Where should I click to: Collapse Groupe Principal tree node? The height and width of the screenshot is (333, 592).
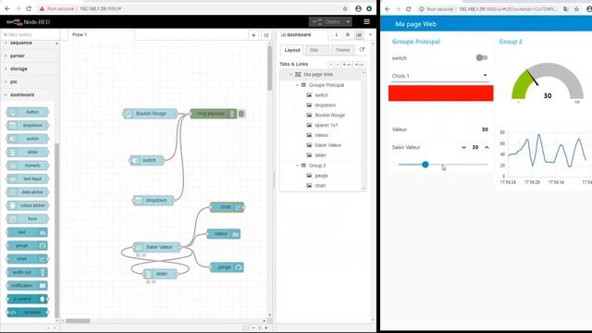pyautogui.click(x=297, y=85)
